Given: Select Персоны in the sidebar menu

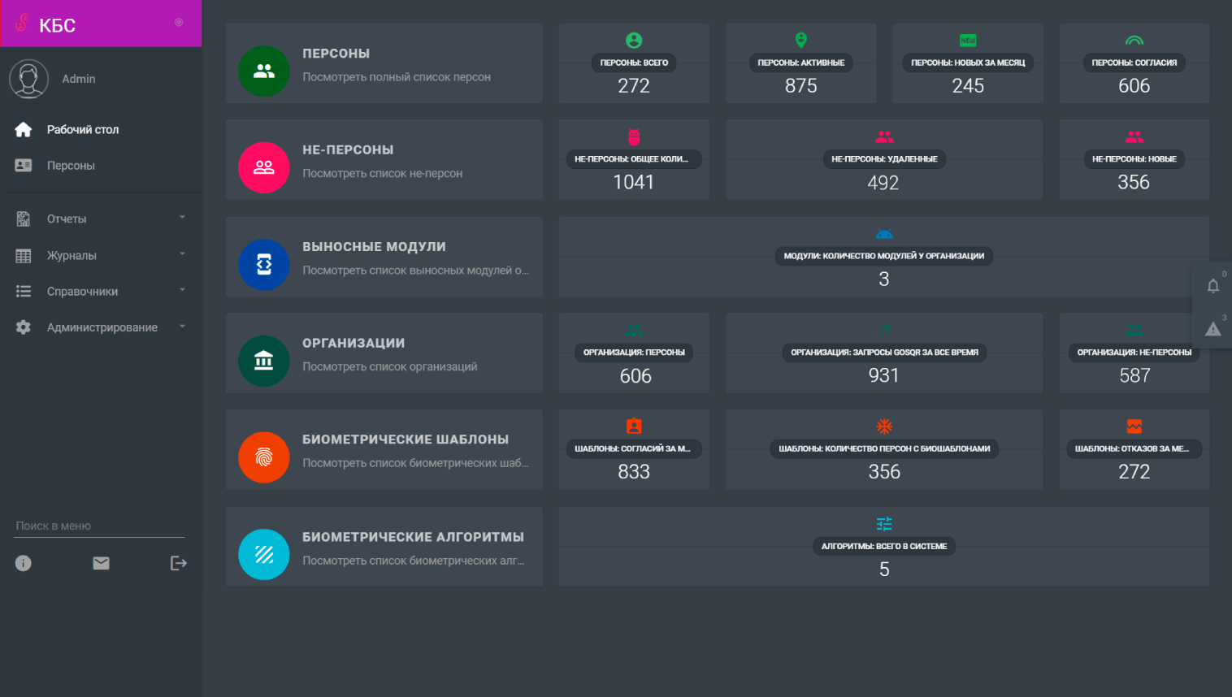Looking at the screenshot, I should click(71, 166).
